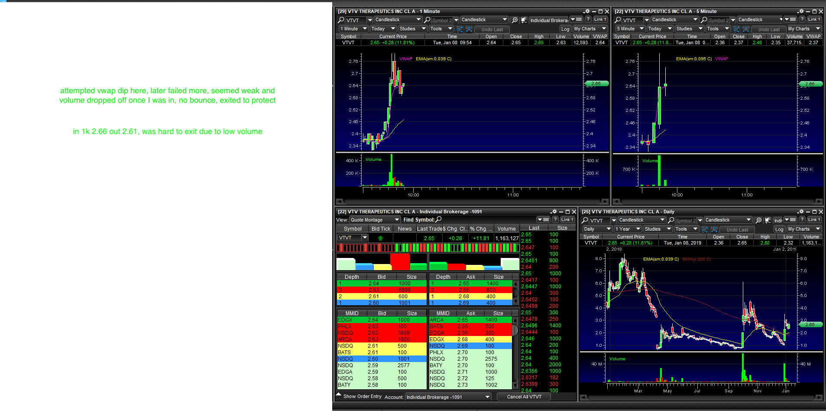This screenshot has height=411, width=826.
Task: Open settings gear of the Quote Montage window
Action: [554, 212]
